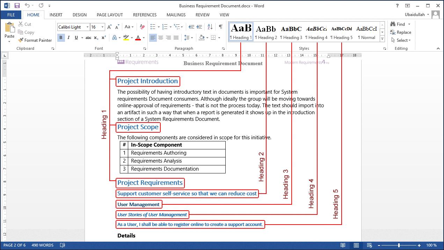Open the FILE tab
The image size is (444, 250).
tap(11, 15)
